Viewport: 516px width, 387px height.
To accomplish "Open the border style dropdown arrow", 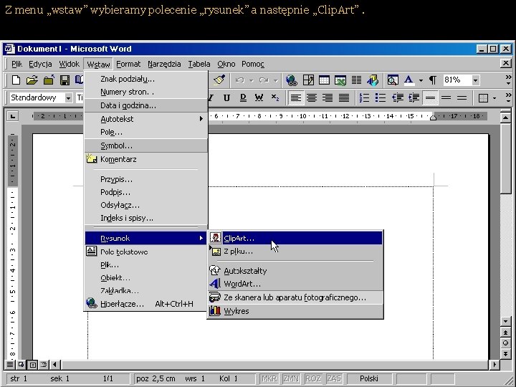I will point(494,98).
